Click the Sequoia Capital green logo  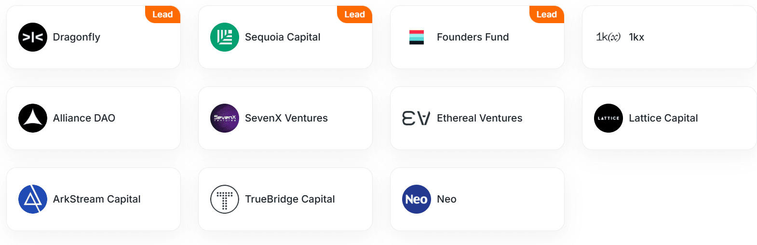point(225,37)
